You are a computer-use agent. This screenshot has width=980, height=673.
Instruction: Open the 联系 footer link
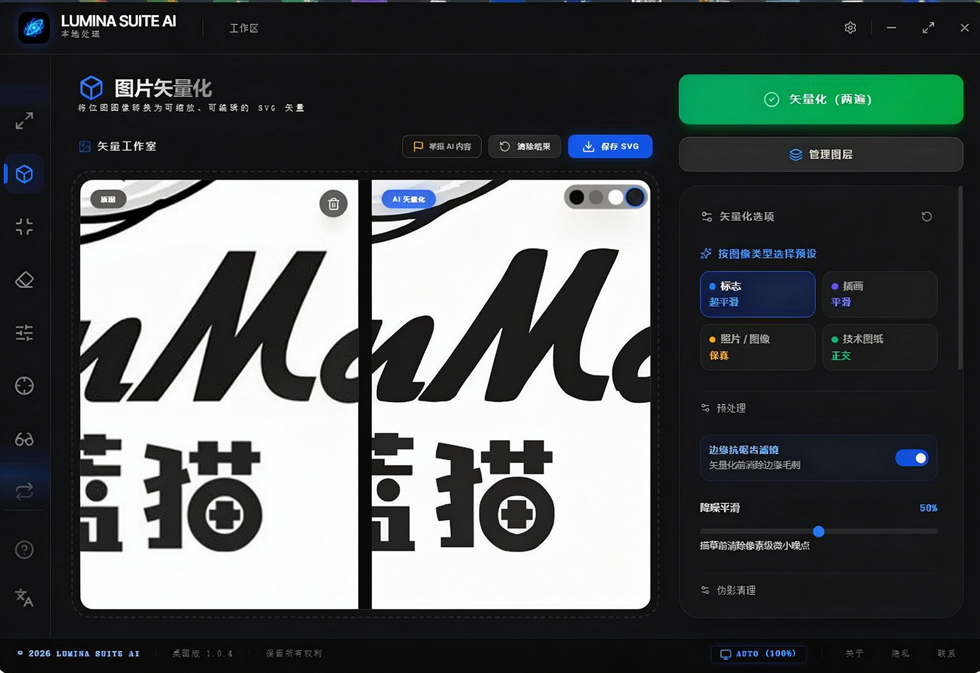(x=946, y=653)
